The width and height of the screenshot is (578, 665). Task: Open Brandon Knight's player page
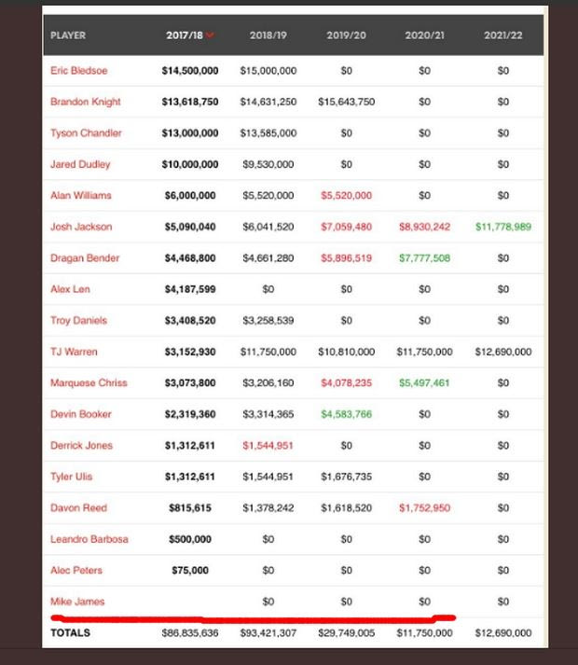[x=86, y=102]
